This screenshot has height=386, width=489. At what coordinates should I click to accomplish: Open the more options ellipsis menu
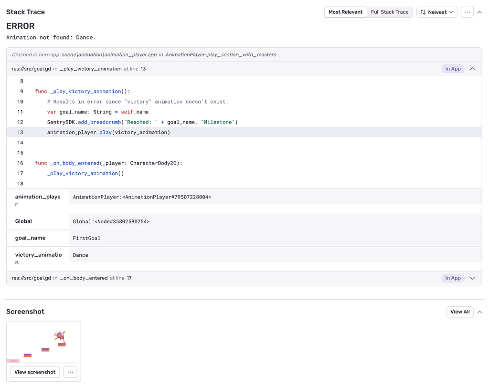pos(467,12)
